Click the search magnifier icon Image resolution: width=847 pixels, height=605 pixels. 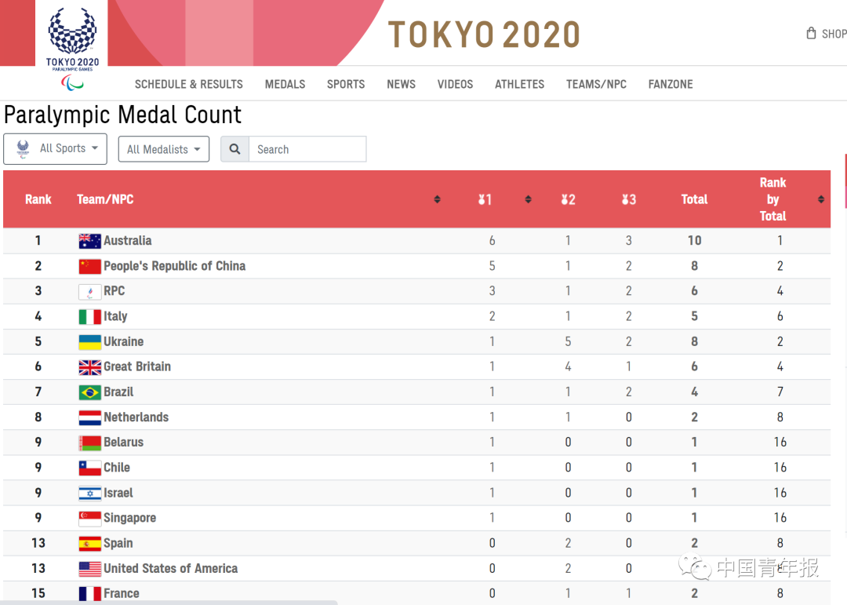[x=235, y=149]
